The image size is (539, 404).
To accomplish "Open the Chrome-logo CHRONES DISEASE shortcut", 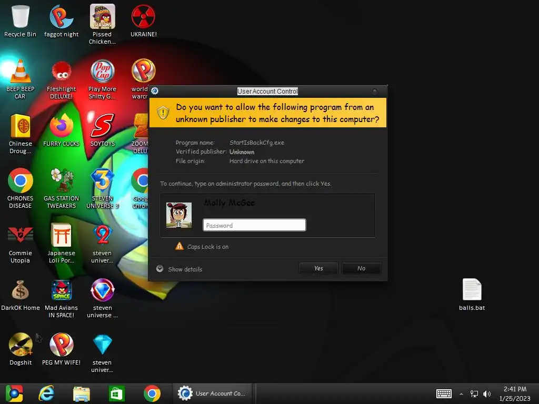I will tap(21, 188).
